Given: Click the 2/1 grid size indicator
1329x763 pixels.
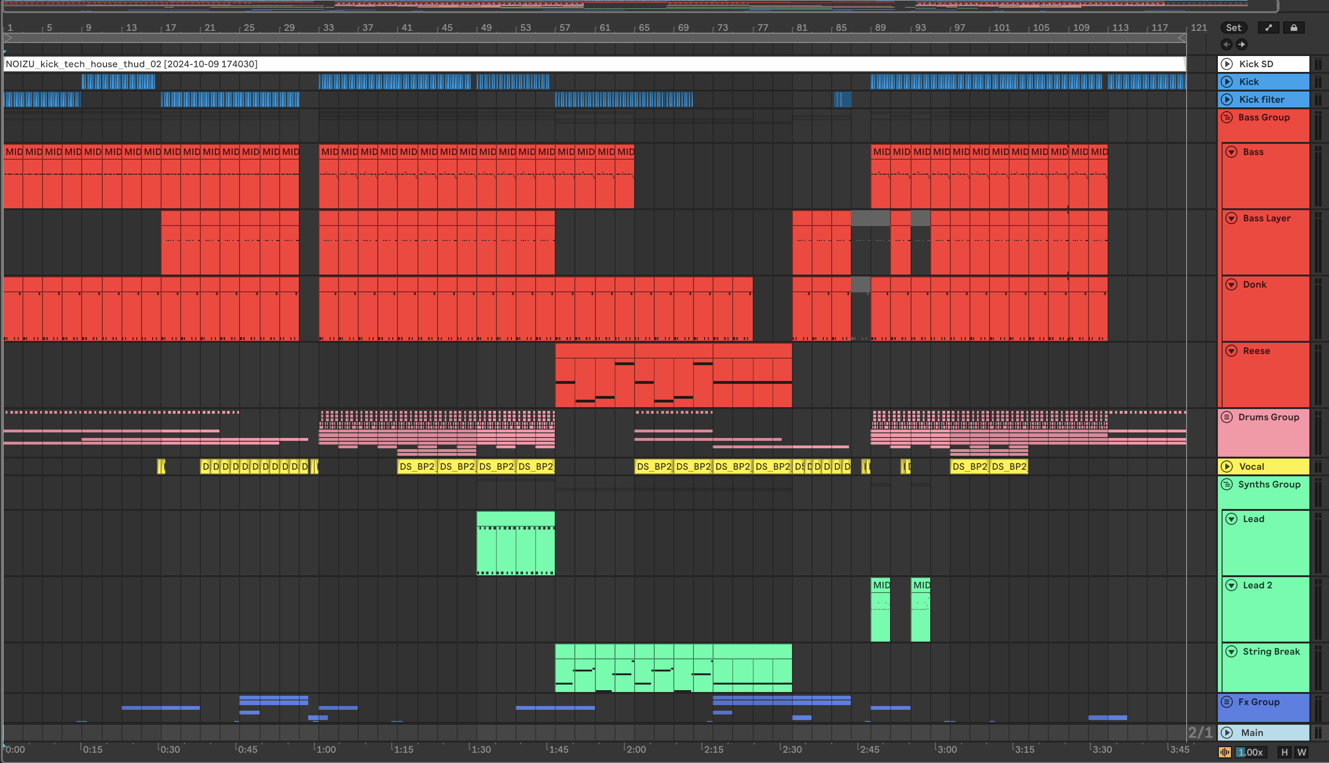Looking at the screenshot, I should tap(1200, 733).
